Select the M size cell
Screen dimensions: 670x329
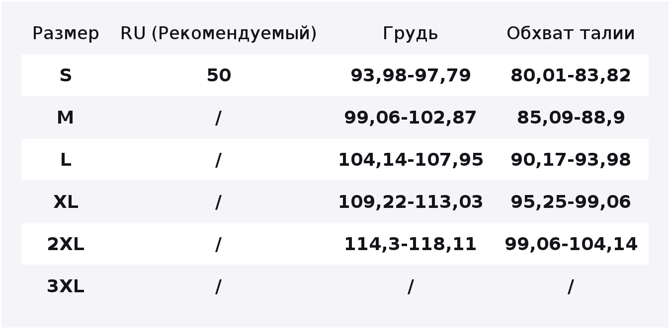66,118
